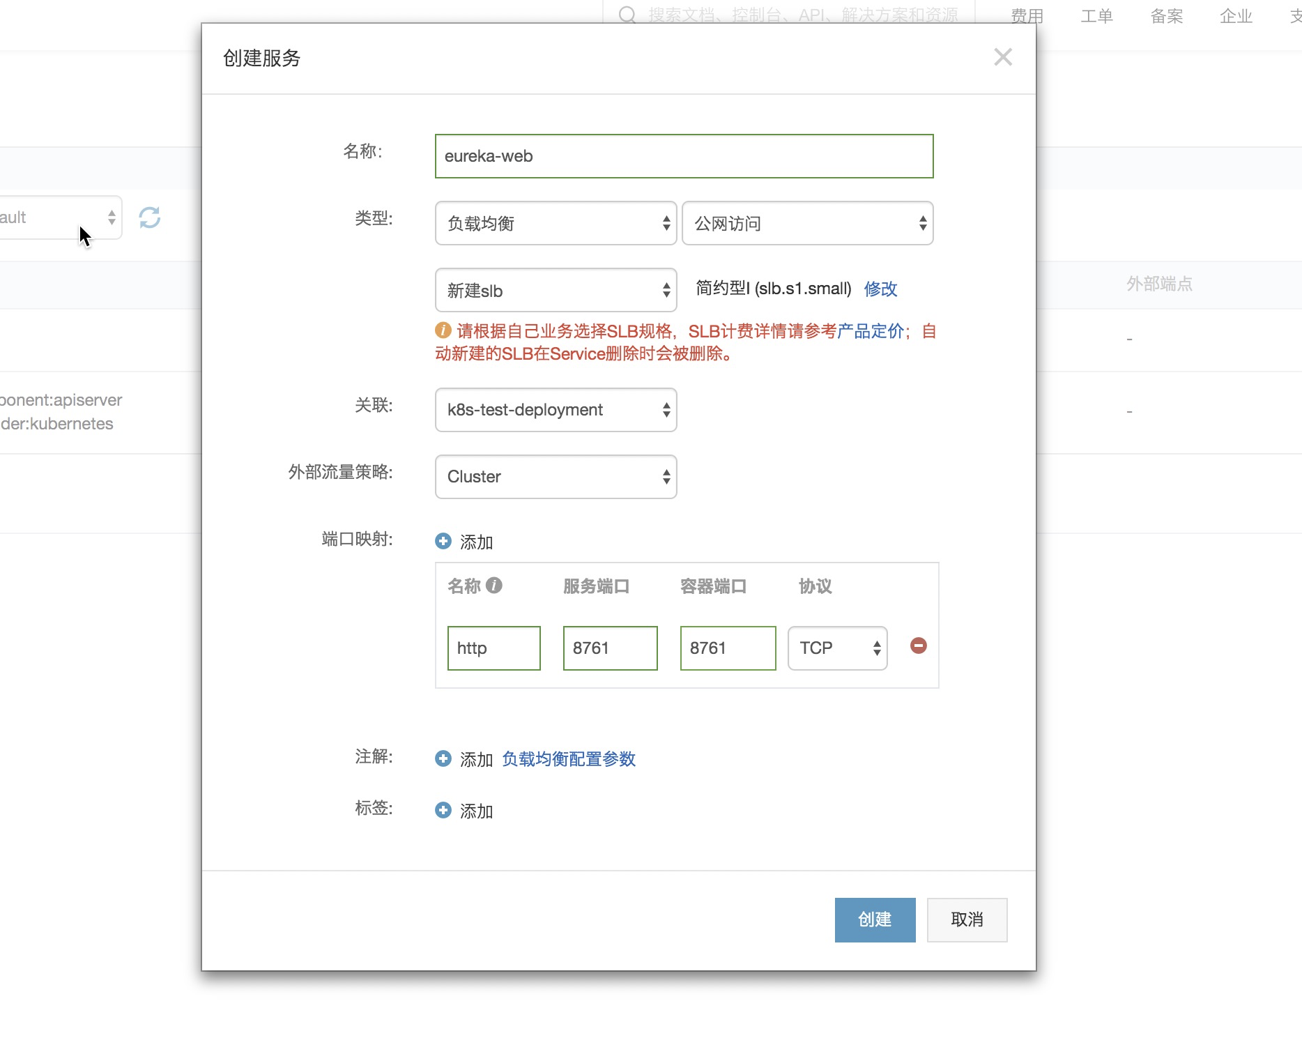Screen dimensions: 1302x1054
Task: Click the 服务端口 column header
Action: [x=597, y=586]
